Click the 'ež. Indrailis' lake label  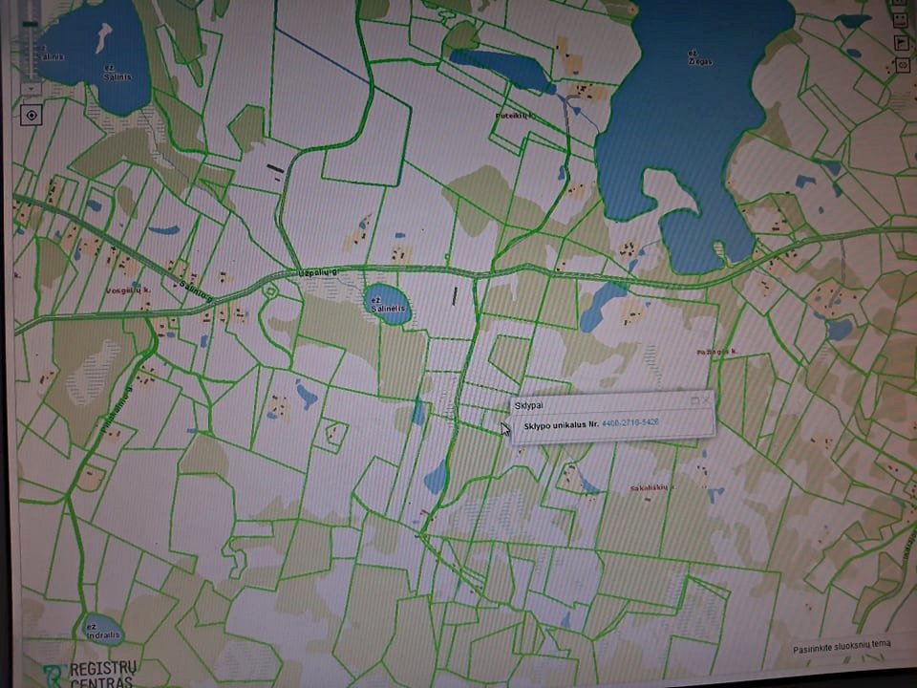pyautogui.click(x=103, y=631)
